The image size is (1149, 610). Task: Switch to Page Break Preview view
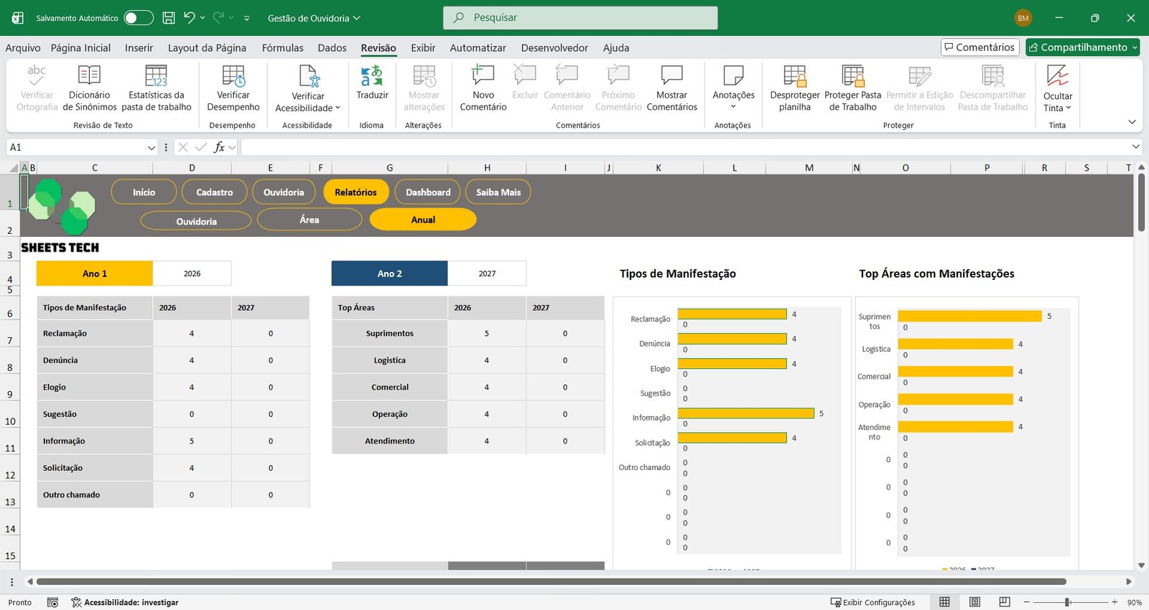pos(1005,602)
